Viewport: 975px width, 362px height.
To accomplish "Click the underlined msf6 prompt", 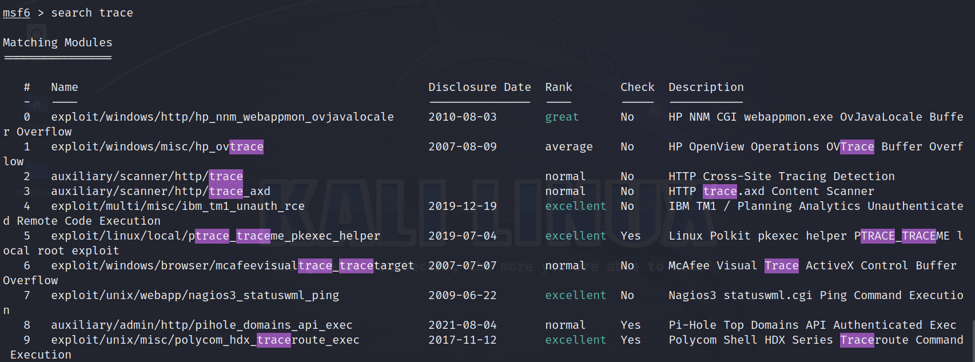I will (17, 13).
